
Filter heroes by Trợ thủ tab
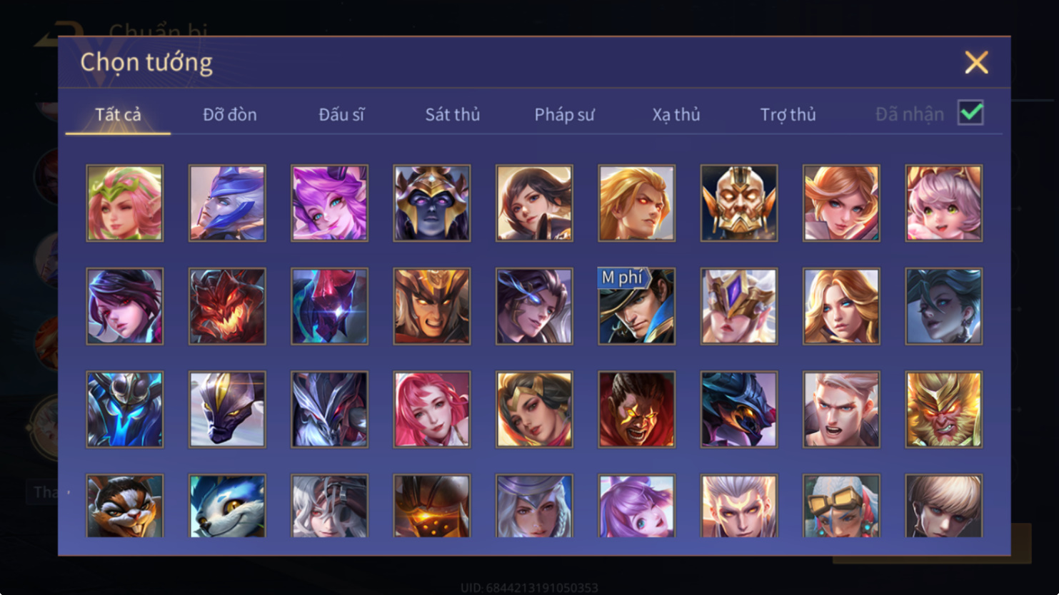788,114
